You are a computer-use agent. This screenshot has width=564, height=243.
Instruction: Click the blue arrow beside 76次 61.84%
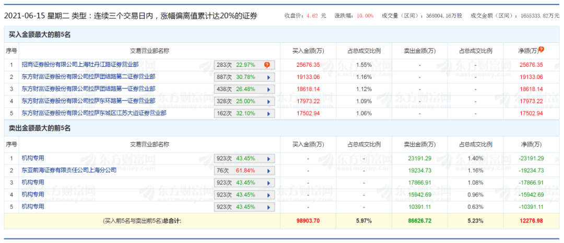point(268,170)
